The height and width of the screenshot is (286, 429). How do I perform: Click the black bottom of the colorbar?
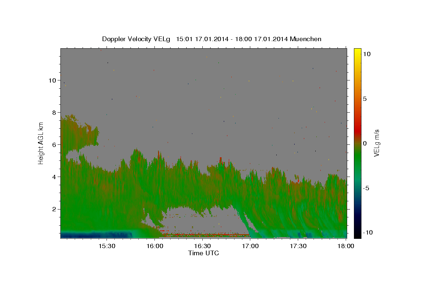pyautogui.click(x=357, y=235)
